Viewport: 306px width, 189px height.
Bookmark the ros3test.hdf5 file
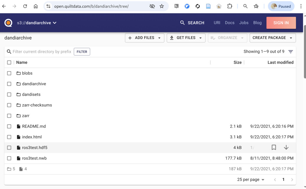click(274, 147)
